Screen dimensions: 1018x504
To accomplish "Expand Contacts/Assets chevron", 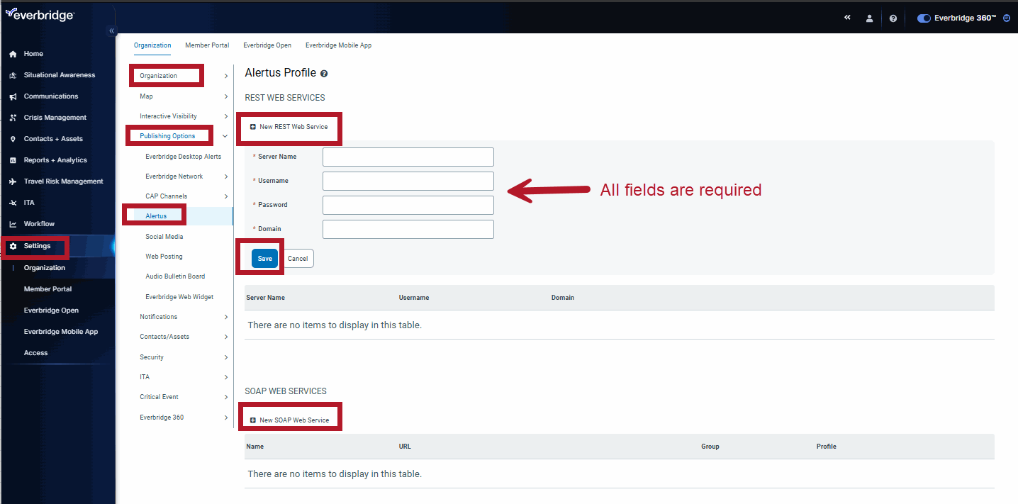I will (226, 337).
